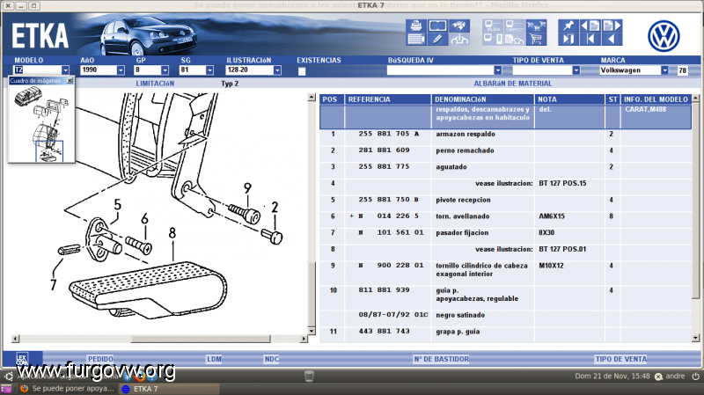Open the GP dropdown showing 8

pyautogui.click(x=165, y=70)
